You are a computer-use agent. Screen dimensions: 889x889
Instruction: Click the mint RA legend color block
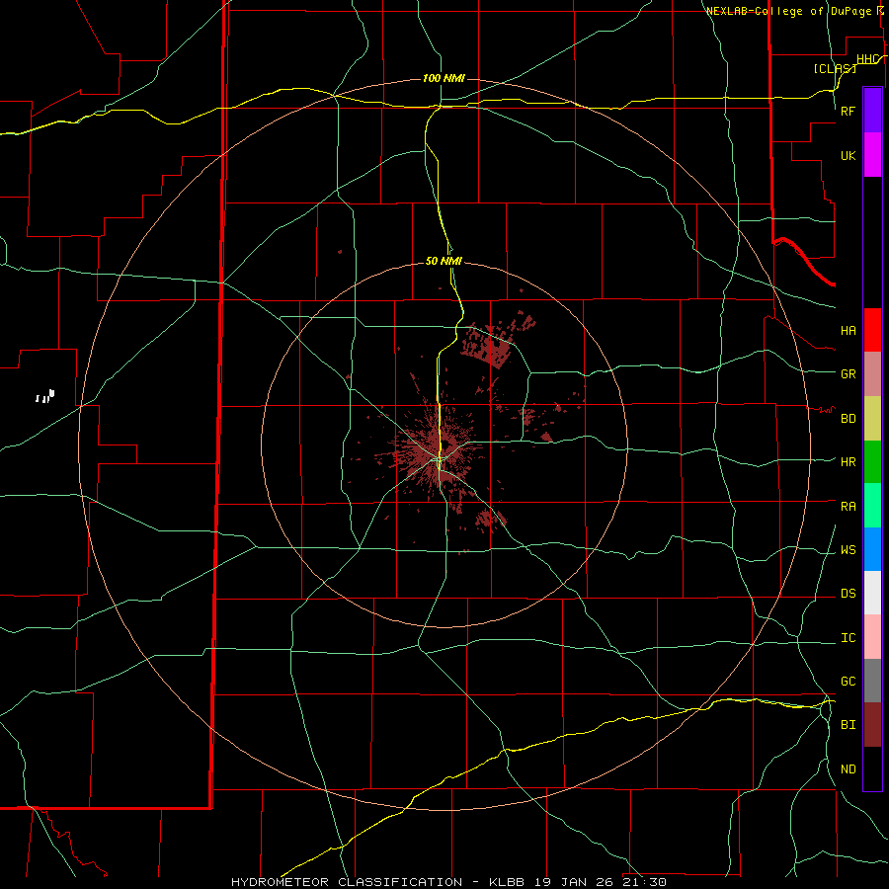coord(872,506)
